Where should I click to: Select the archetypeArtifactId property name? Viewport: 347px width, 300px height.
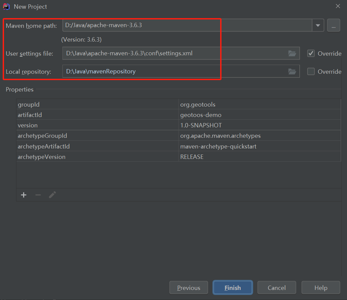click(44, 146)
